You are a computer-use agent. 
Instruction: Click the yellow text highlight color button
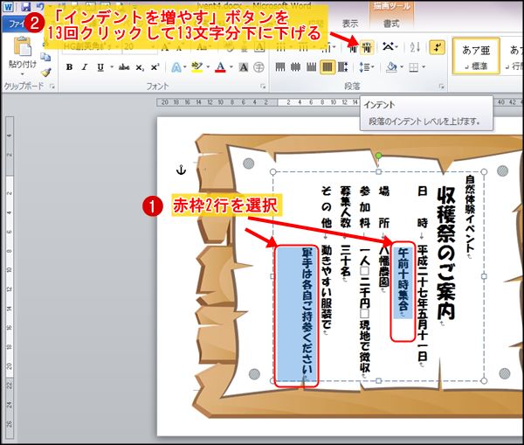tap(196, 67)
